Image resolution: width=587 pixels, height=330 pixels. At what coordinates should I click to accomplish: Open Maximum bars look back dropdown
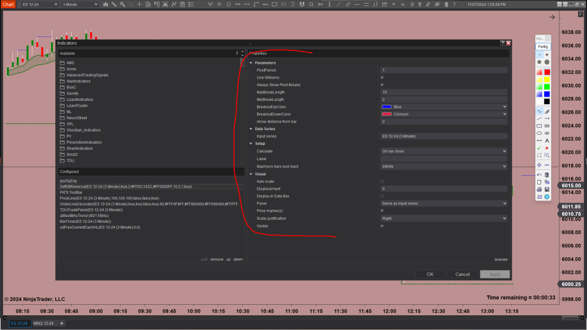pos(444,166)
